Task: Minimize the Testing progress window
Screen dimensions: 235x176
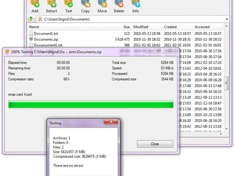Action: click(150, 51)
